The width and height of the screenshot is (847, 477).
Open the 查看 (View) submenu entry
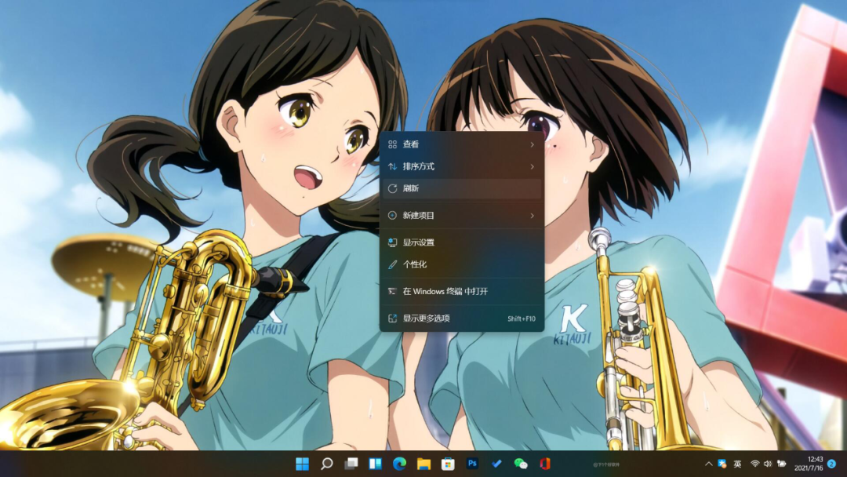(x=462, y=144)
